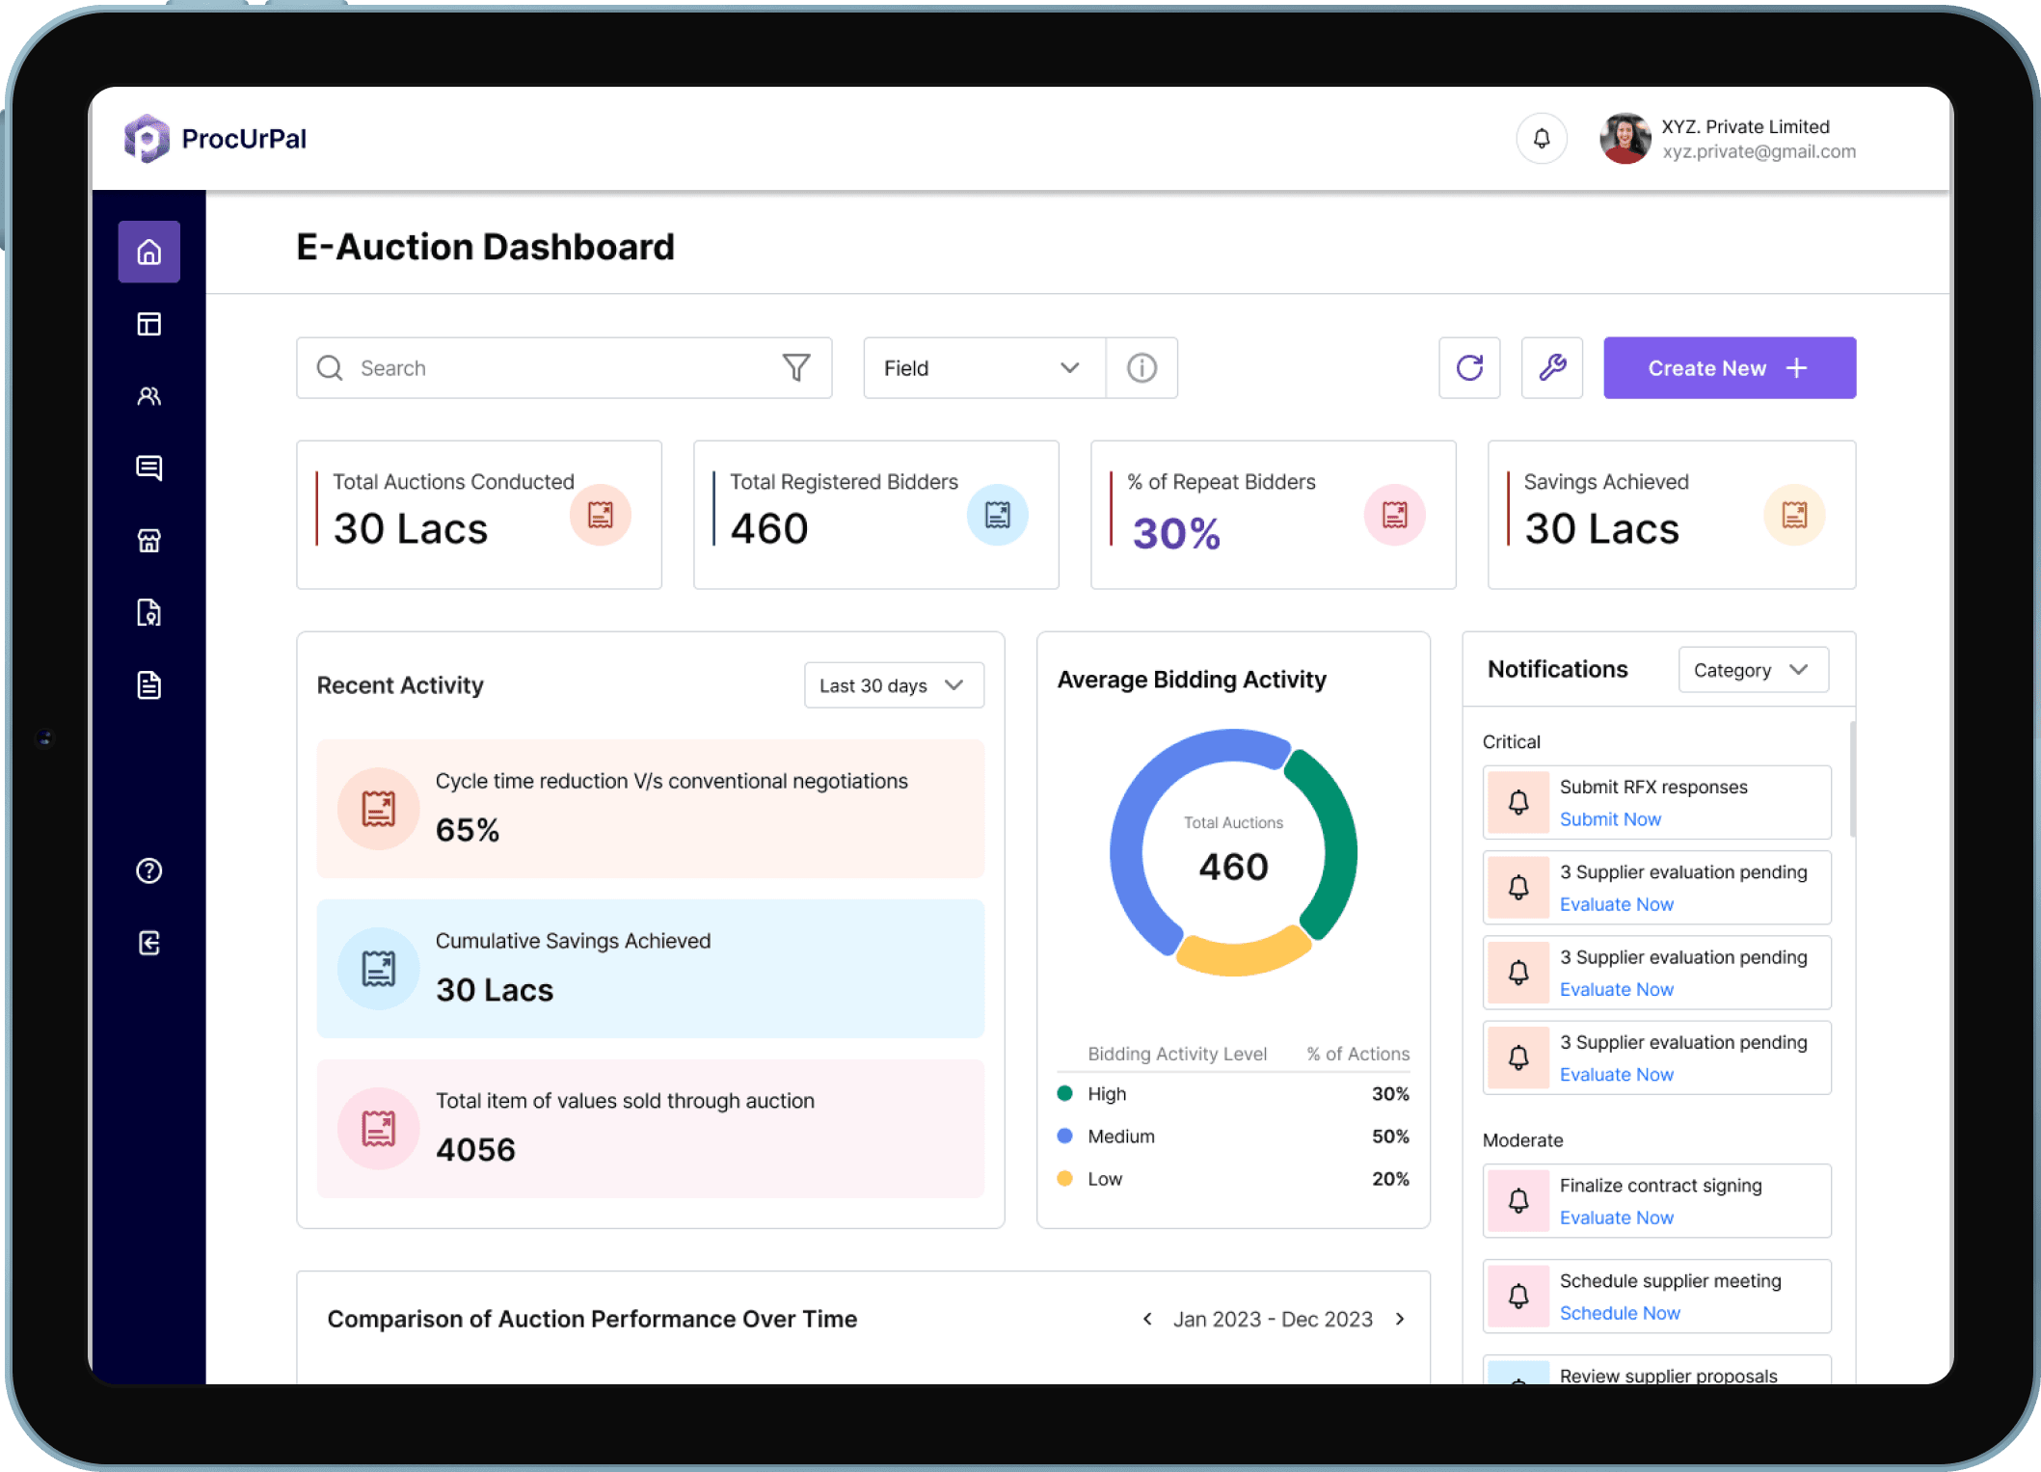Viewport: 2041px width, 1472px height.
Task: Click the logout icon in sidebar
Action: click(x=148, y=943)
